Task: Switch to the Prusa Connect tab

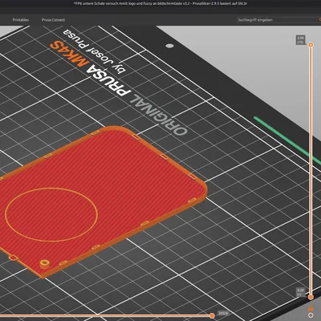Action: coord(53,20)
